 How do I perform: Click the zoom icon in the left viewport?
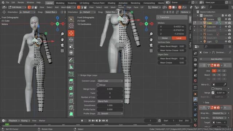click(x=62, y=34)
